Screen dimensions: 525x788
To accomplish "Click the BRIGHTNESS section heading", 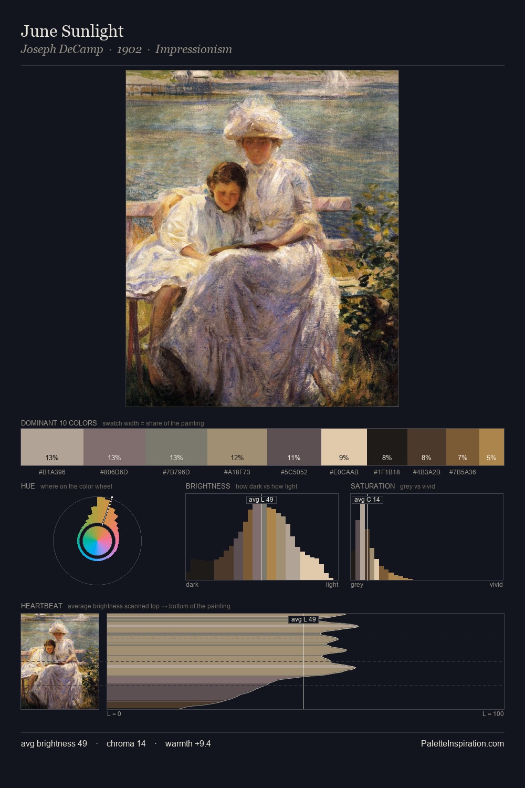I will click(x=208, y=486).
